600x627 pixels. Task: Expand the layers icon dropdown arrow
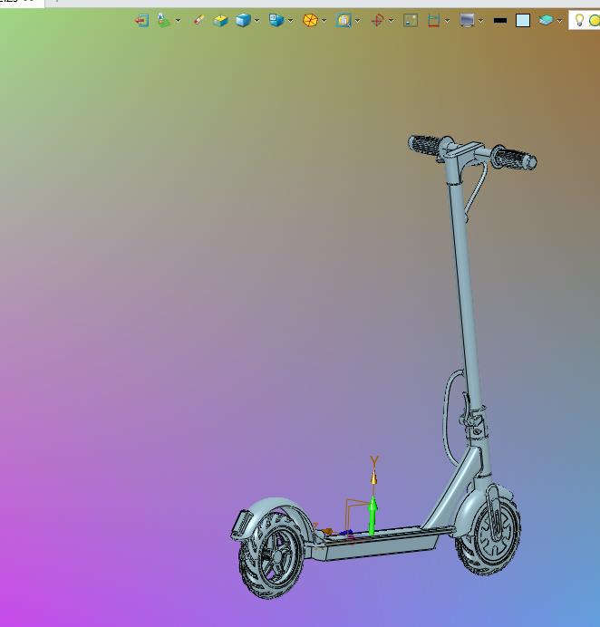click(x=559, y=21)
